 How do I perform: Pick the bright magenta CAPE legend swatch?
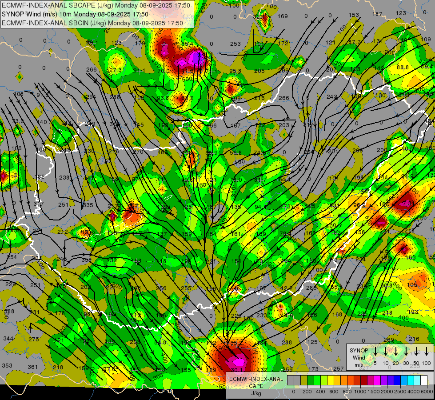pos(377,380)
